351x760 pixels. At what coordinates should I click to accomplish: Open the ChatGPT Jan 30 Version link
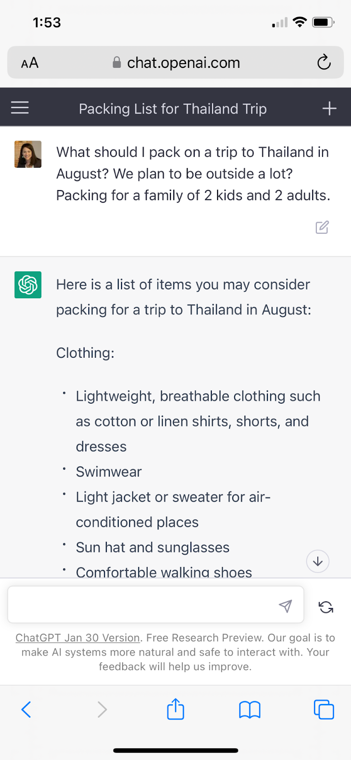77,637
